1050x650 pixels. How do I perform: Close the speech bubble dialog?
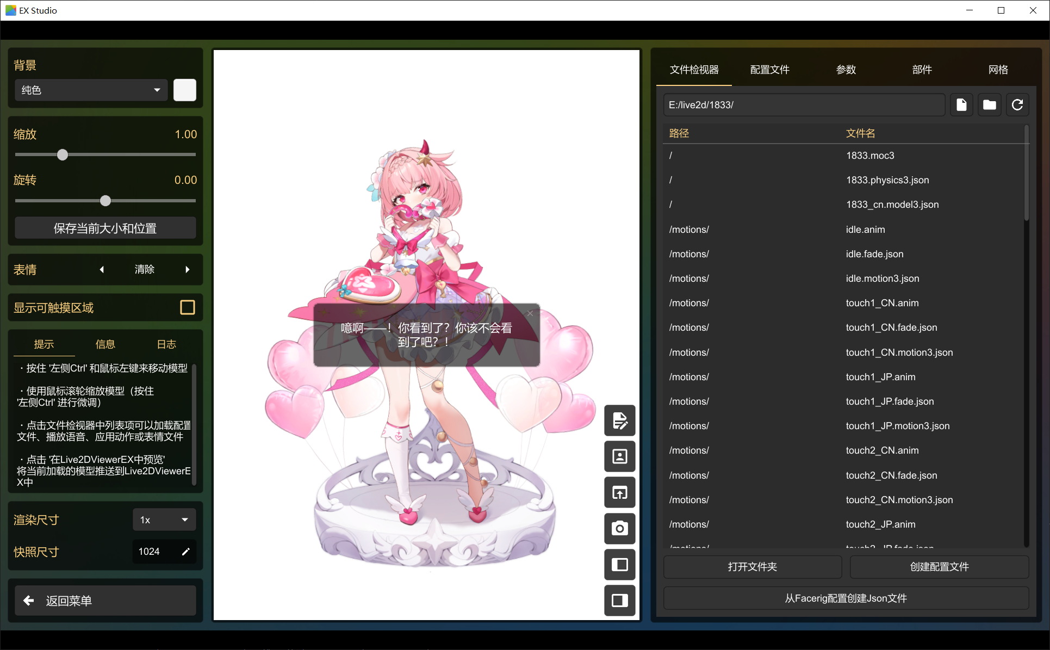click(x=530, y=313)
